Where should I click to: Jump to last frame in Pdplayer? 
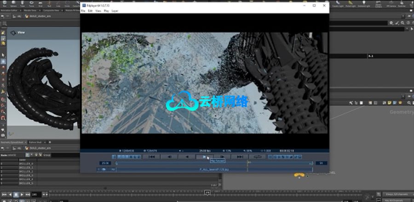[239, 157]
